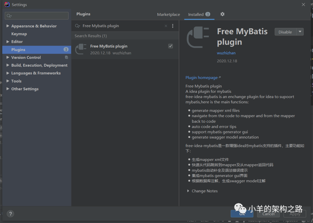
Task: Click 'A idea plugin for mybatis' text
Action: pyautogui.click(x=208, y=91)
